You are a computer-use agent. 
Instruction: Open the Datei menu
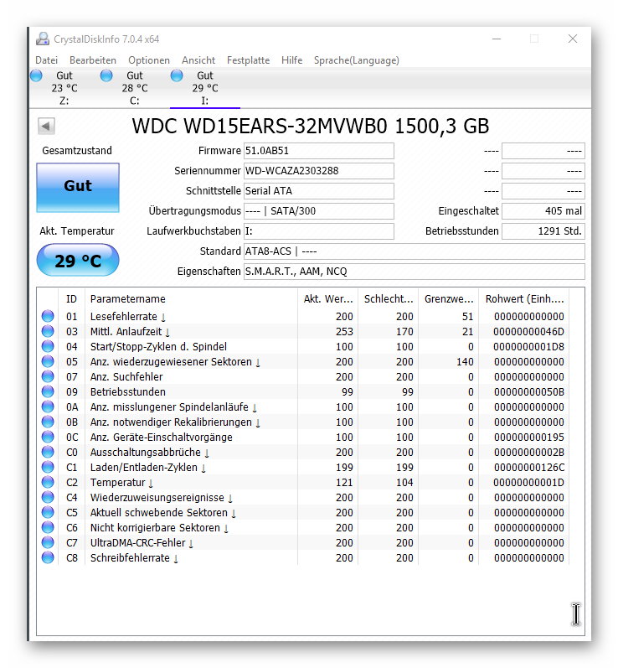(x=46, y=60)
